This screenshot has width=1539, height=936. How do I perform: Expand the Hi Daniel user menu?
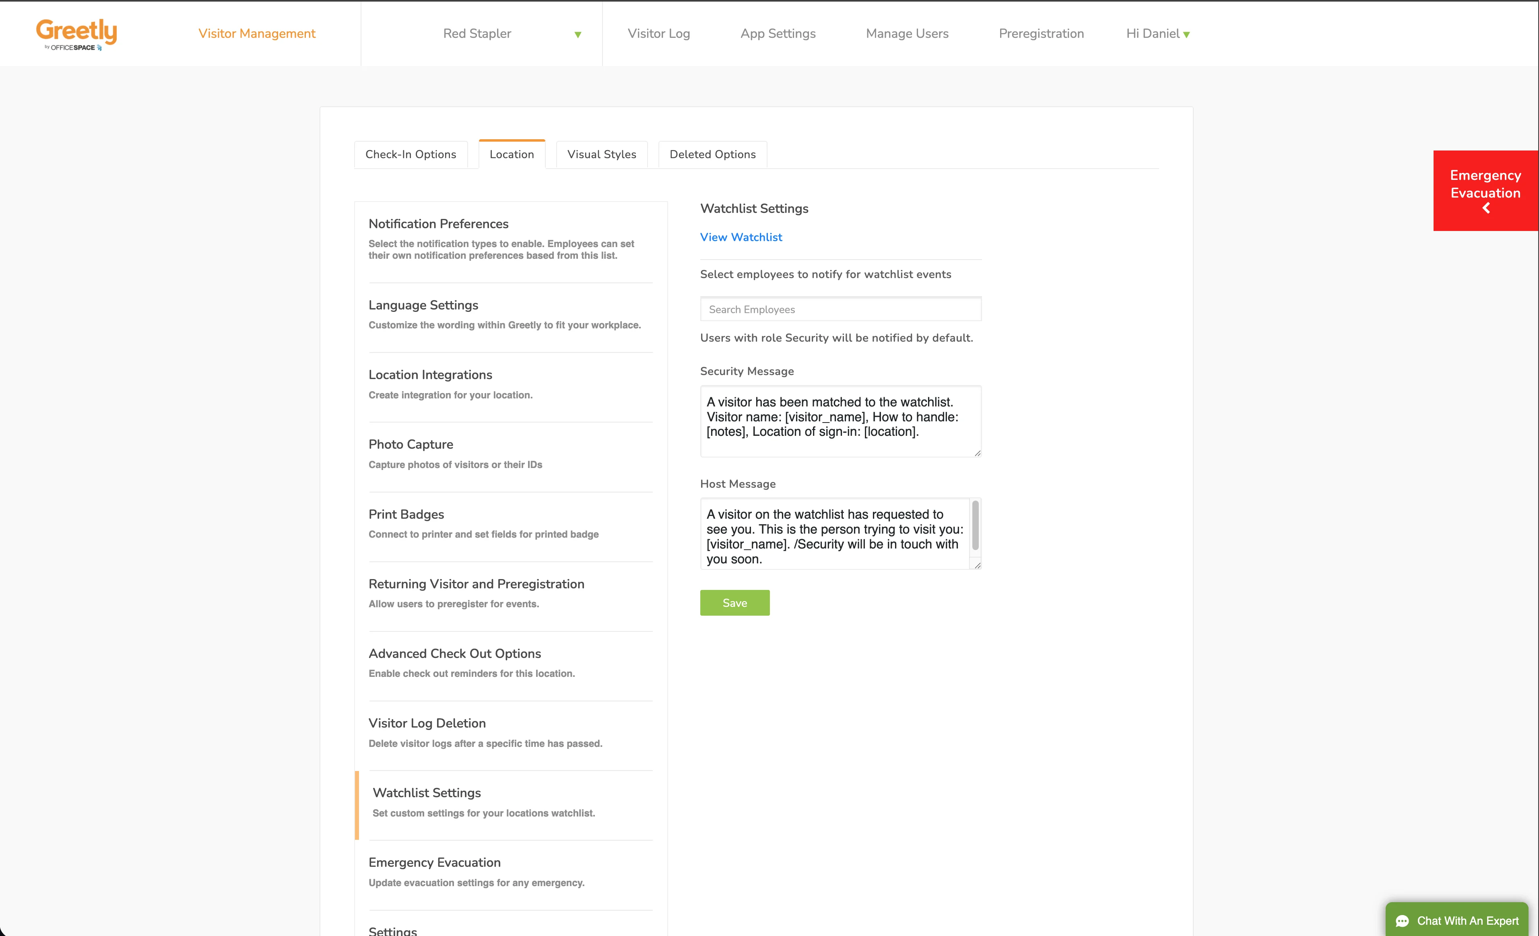[x=1157, y=34]
